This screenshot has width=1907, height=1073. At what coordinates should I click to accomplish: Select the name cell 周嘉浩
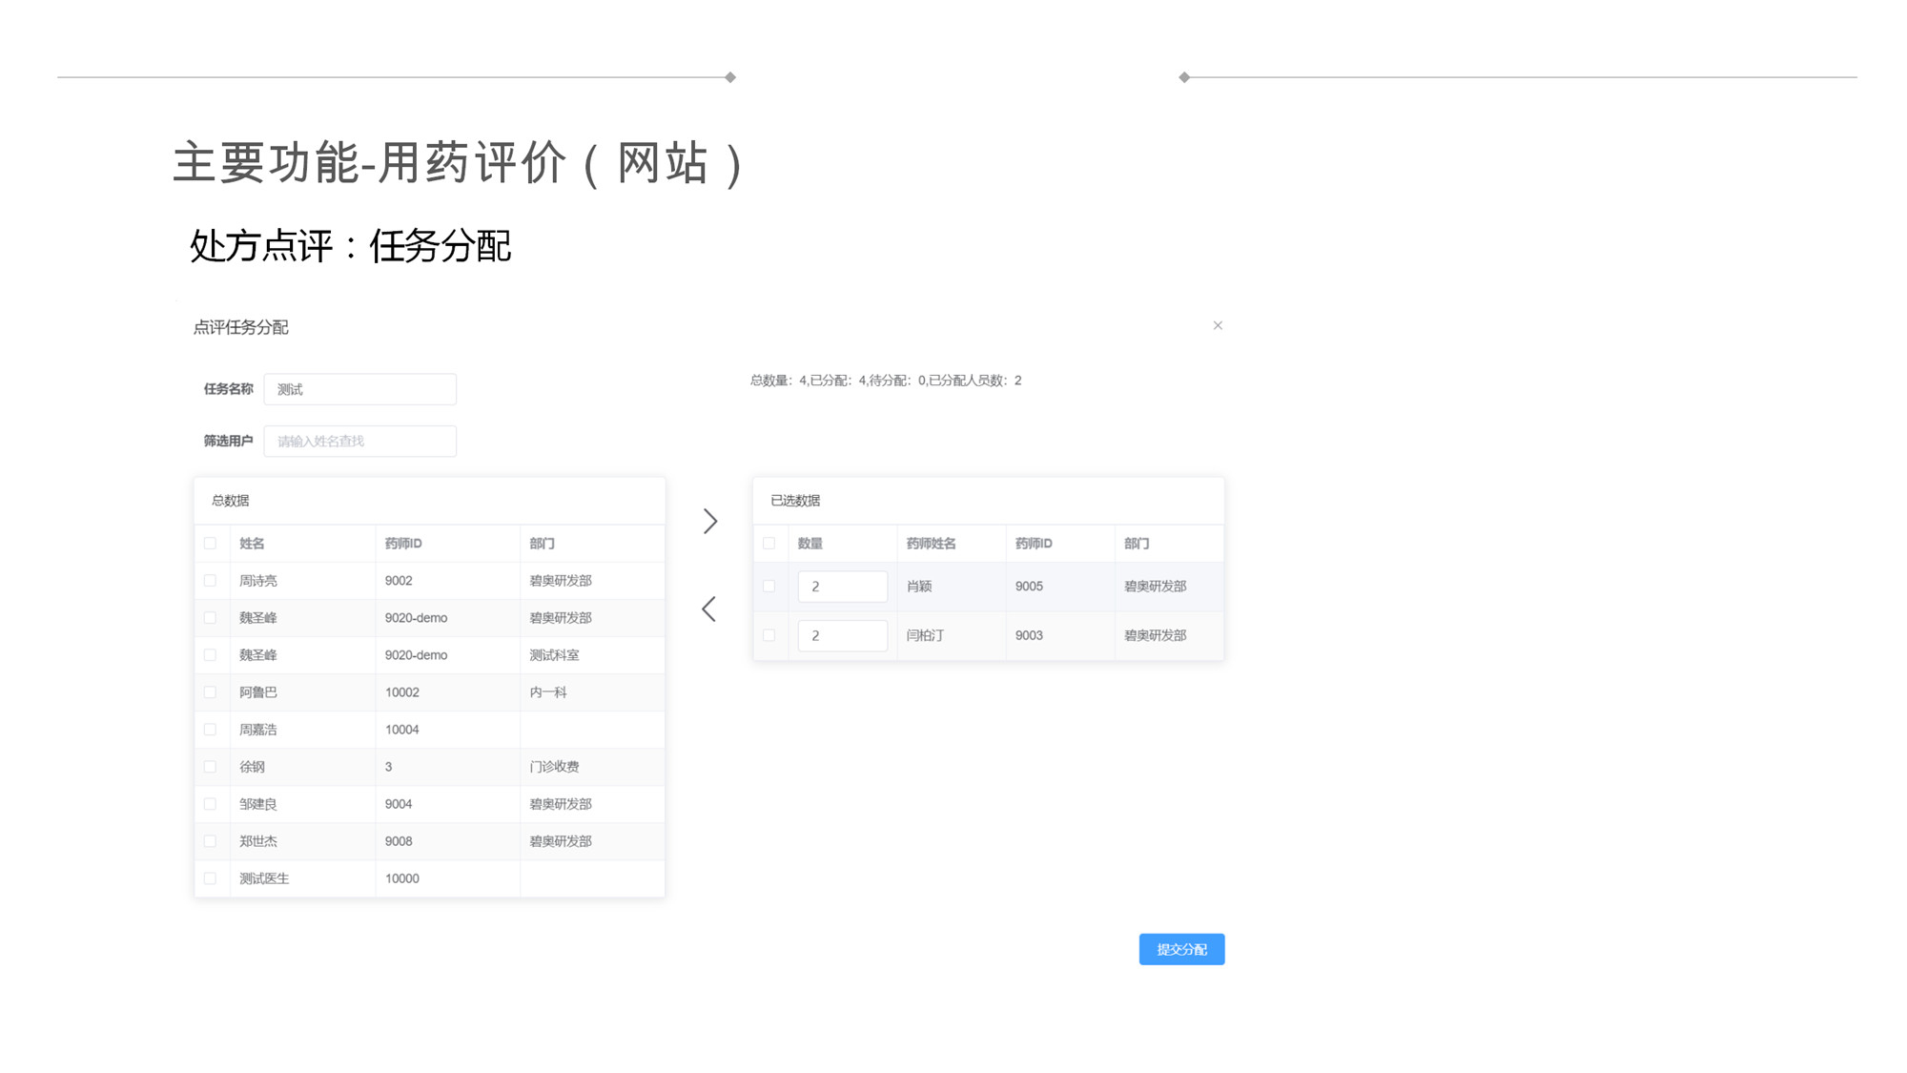(258, 730)
